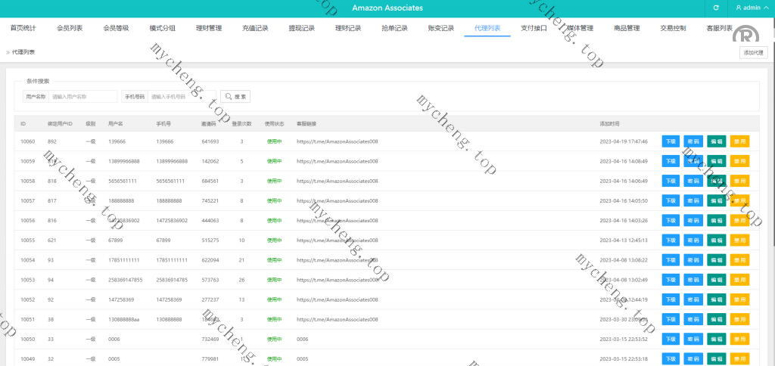The width and height of the screenshot is (775, 366).
Task: Edit agent ID 10051 via 编辑 button
Action: (716, 319)
